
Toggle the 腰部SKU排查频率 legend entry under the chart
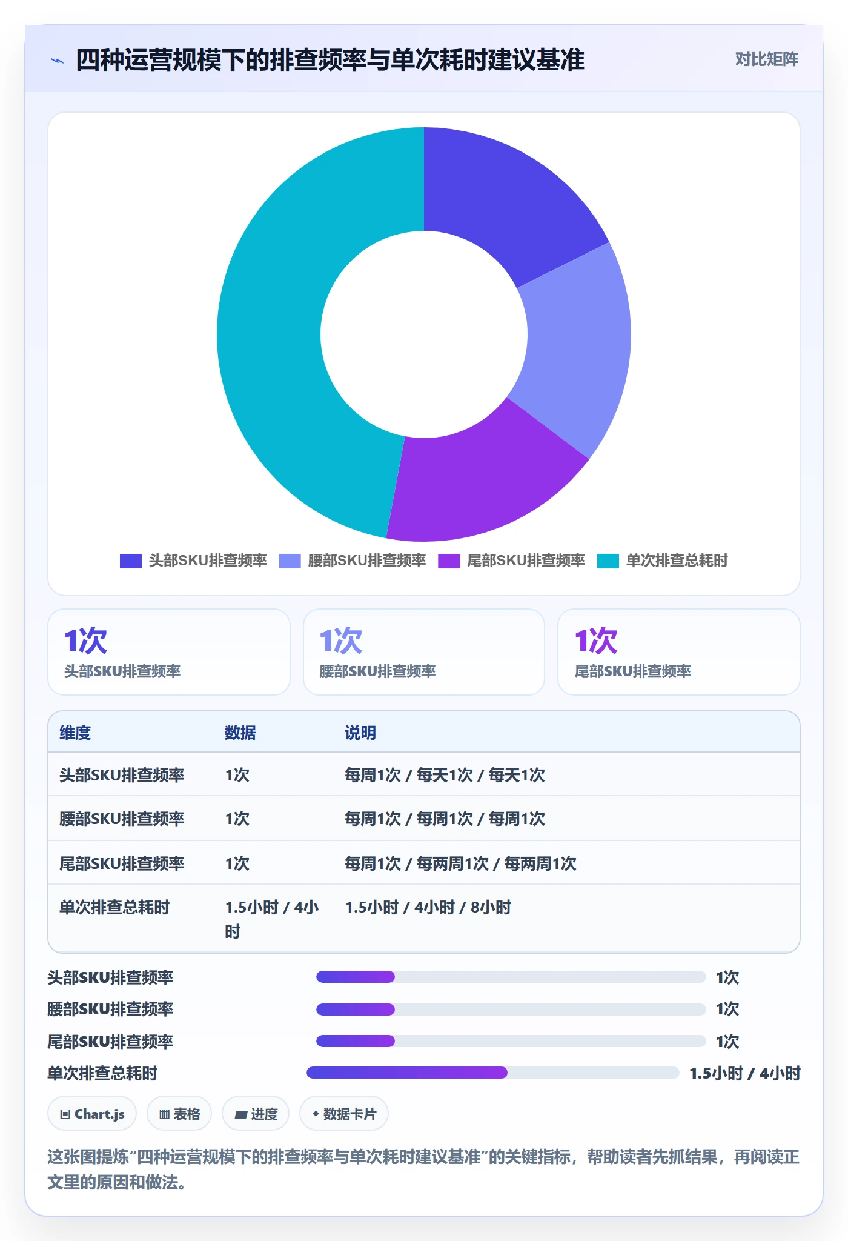(353, 561)
